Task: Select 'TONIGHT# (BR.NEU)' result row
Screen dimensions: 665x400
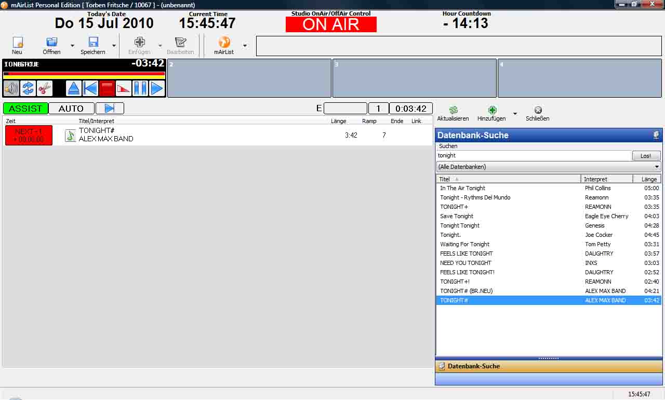Action: (x=549, y=291)
